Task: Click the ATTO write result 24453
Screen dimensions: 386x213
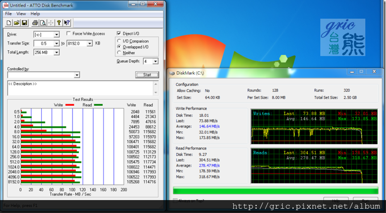Action: (x=134, y=127)
